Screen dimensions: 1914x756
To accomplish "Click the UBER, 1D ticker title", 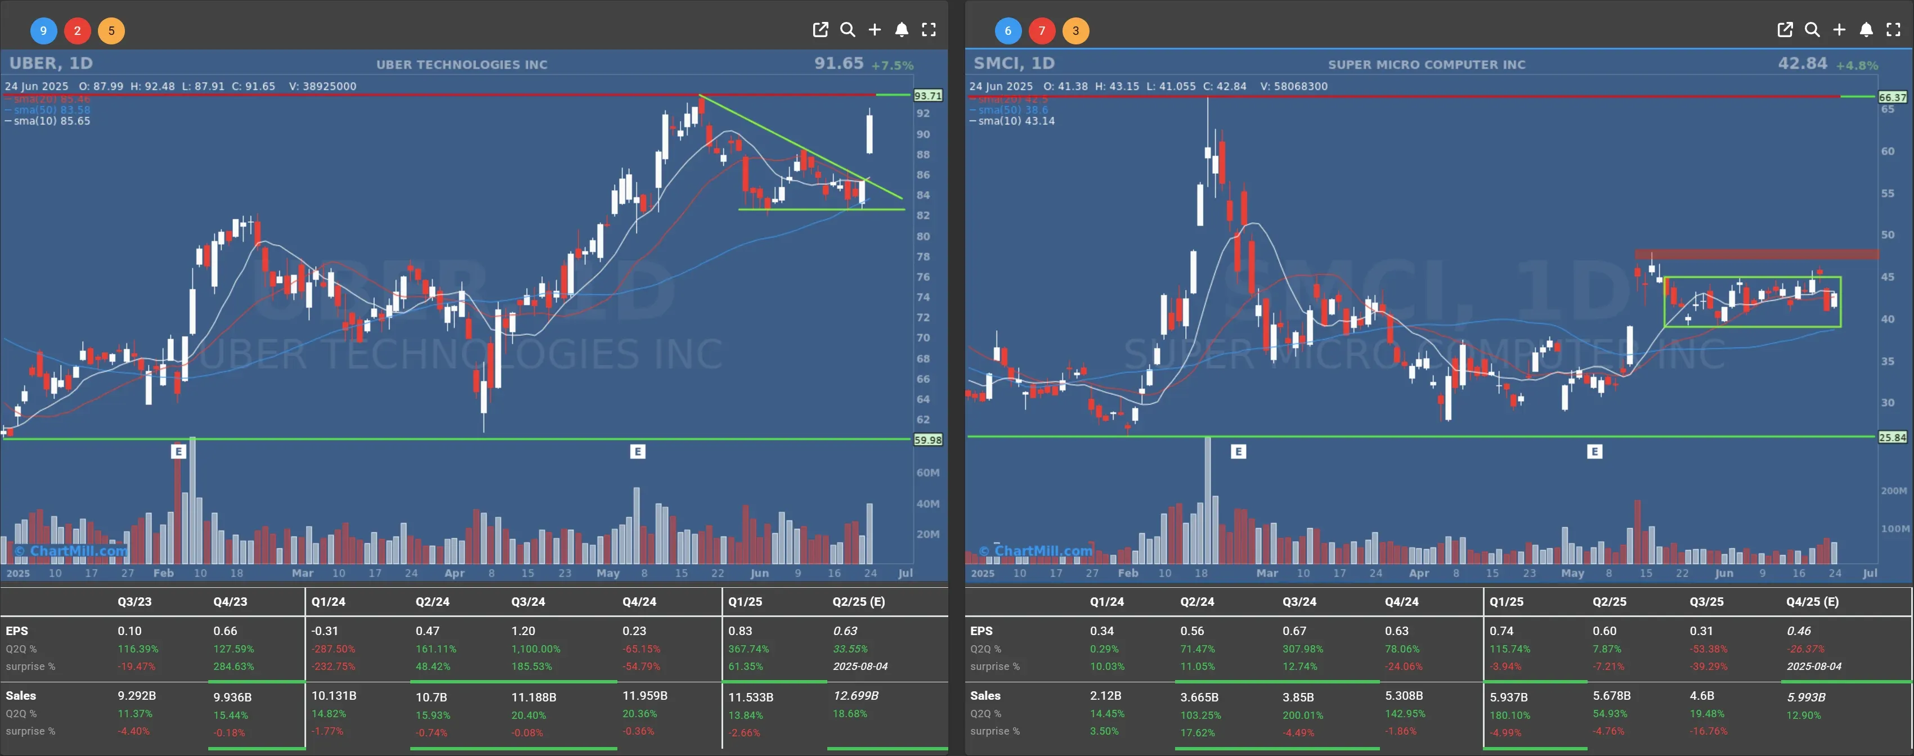I will click(x=51, y=63).
